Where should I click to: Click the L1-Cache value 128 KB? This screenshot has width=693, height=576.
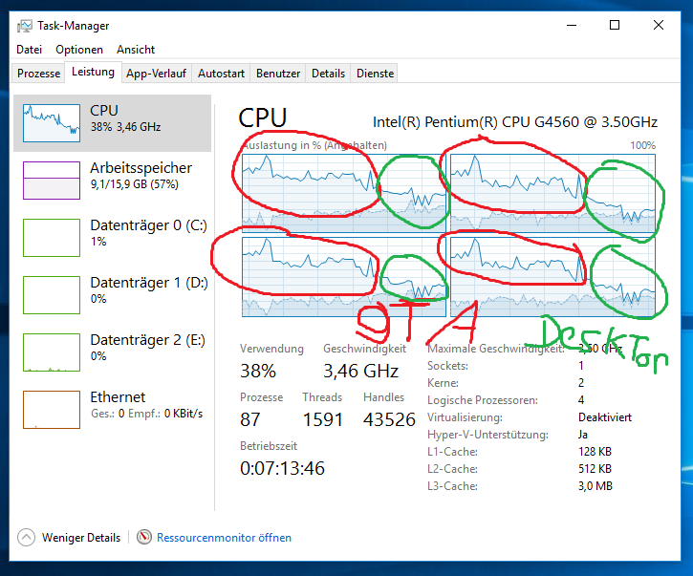point(595,452)
